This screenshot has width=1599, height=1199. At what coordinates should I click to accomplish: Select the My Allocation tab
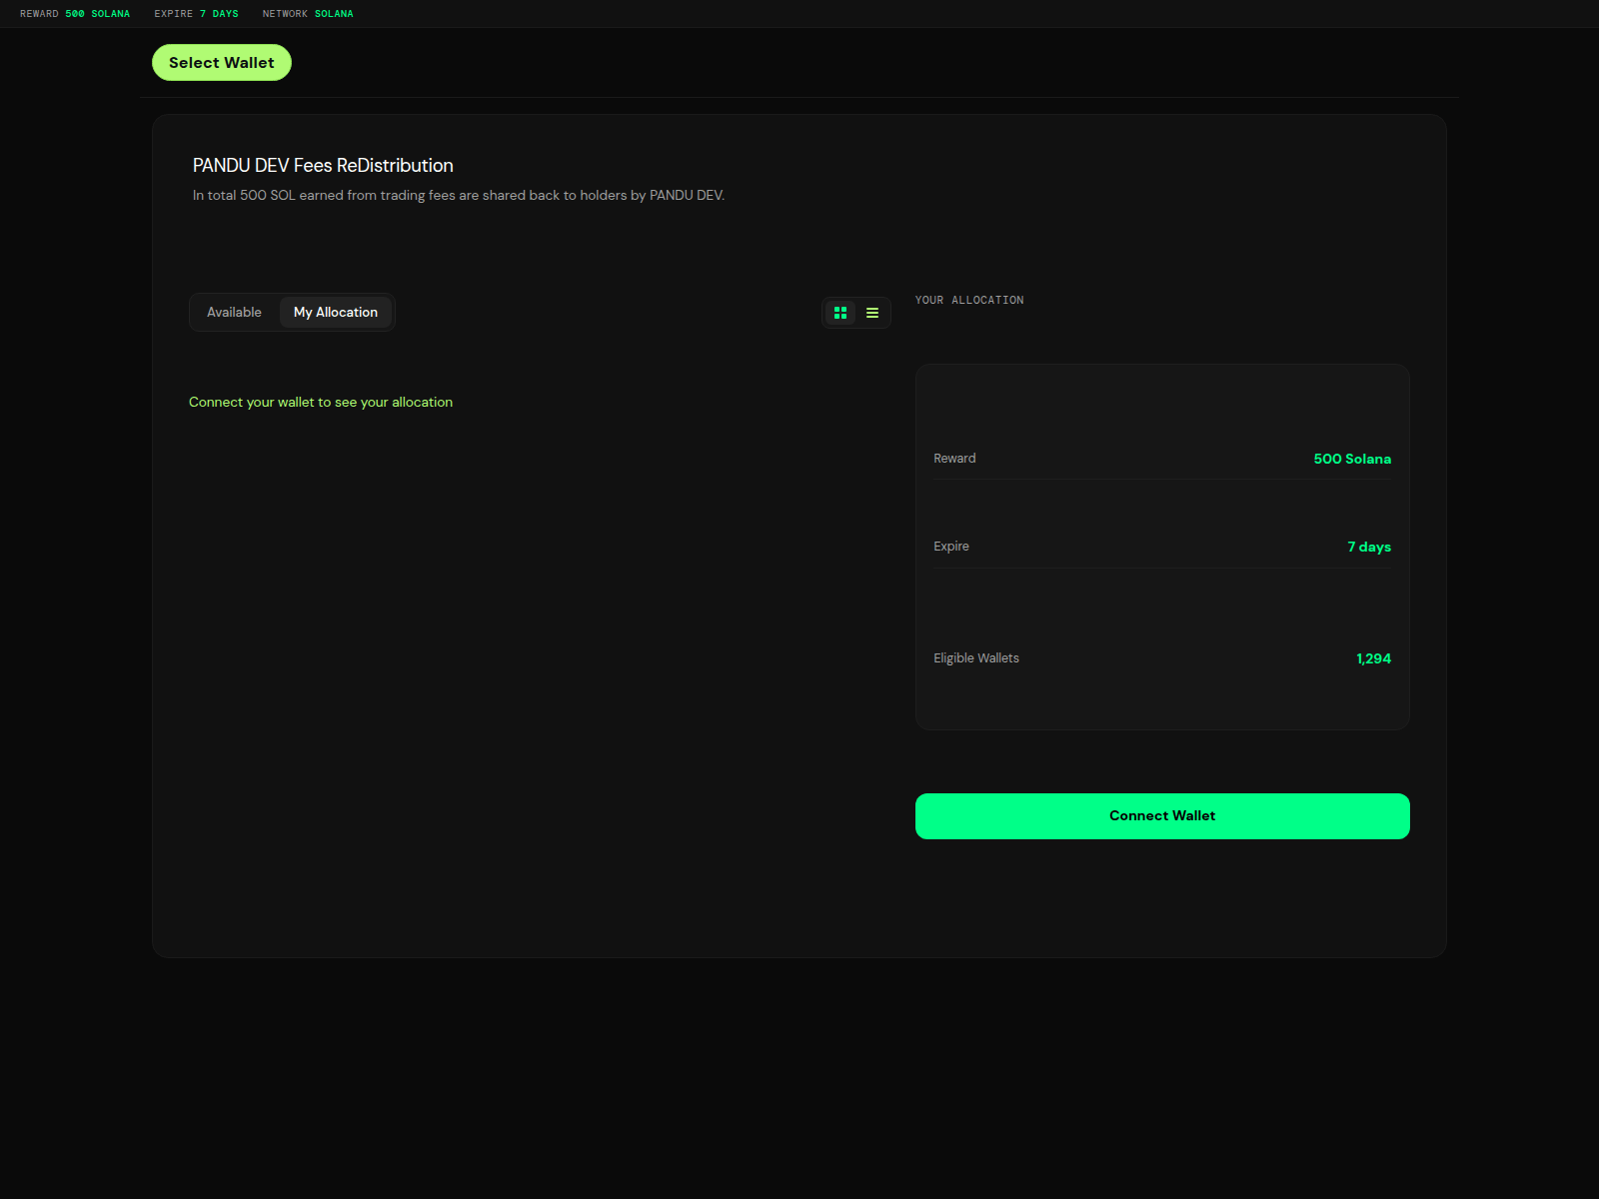(x=336, y=313)
